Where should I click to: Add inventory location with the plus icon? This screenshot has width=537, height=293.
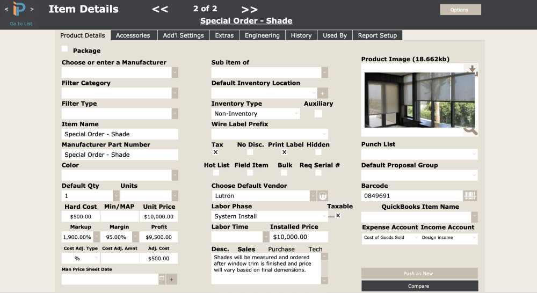tap(322, 93)
